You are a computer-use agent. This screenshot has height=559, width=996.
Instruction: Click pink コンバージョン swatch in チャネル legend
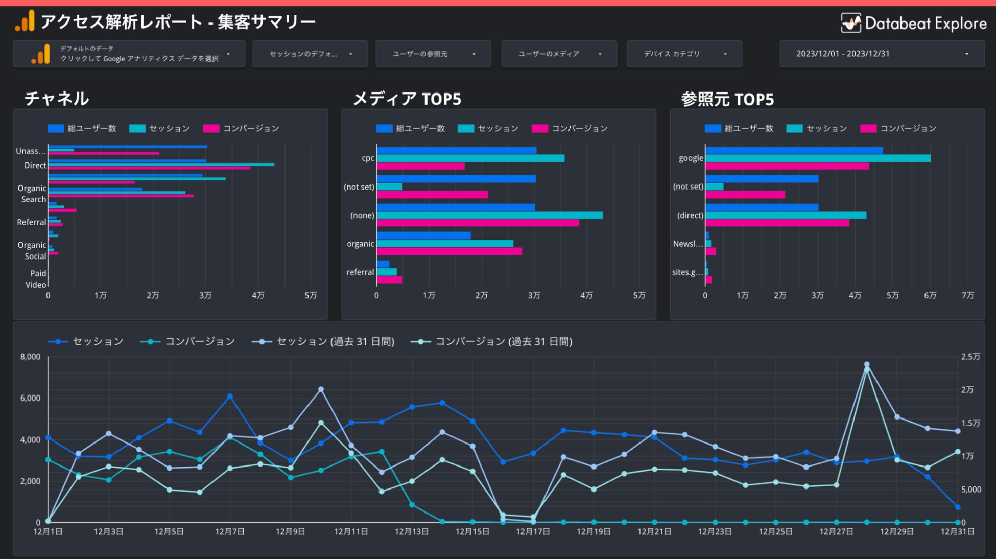[211, 129]
